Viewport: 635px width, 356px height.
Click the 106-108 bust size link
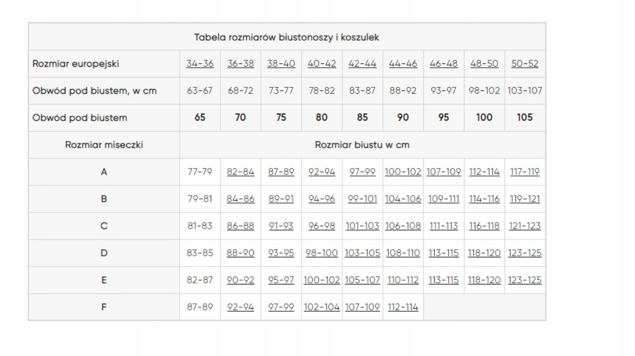coord(403,226)
